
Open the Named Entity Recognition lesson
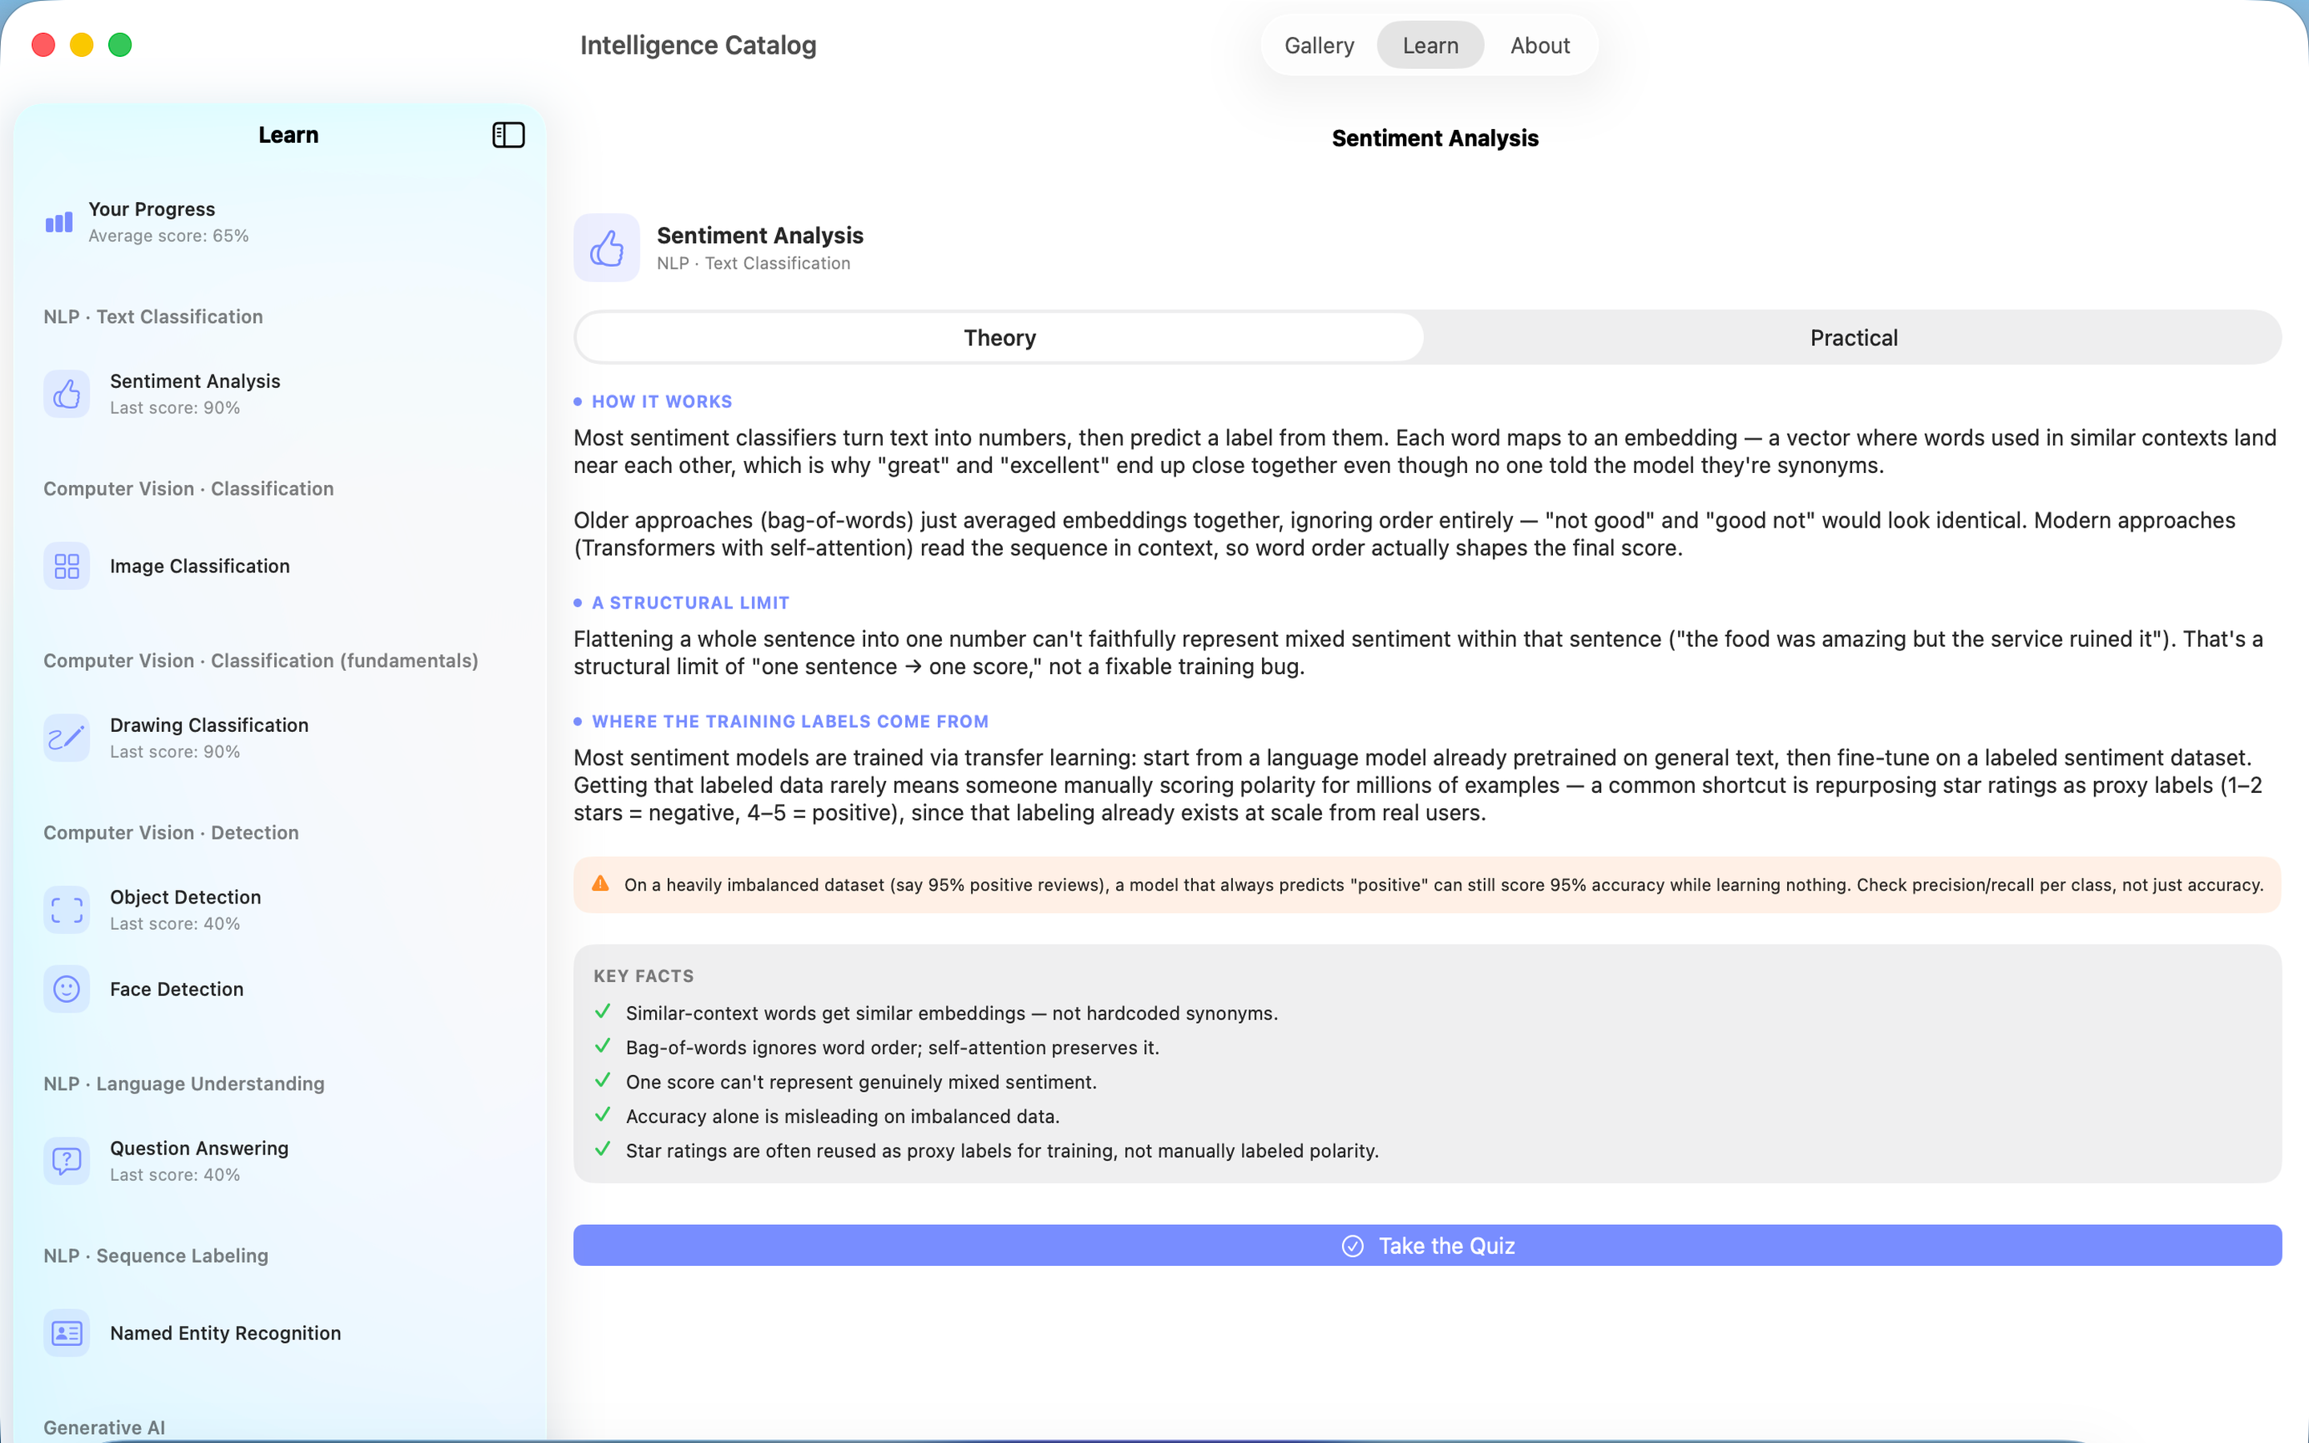279,1332
